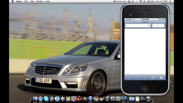This screenshot has height=103, width=183.
Task: Open Safari compass icon in the Dock
Action: point(41,99)
